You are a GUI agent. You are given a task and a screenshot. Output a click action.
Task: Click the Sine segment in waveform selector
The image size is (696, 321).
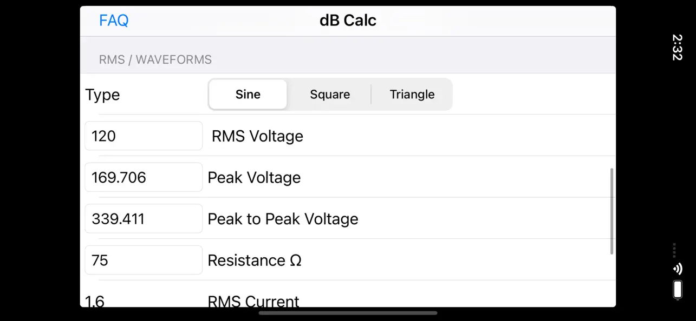point(247,94)
